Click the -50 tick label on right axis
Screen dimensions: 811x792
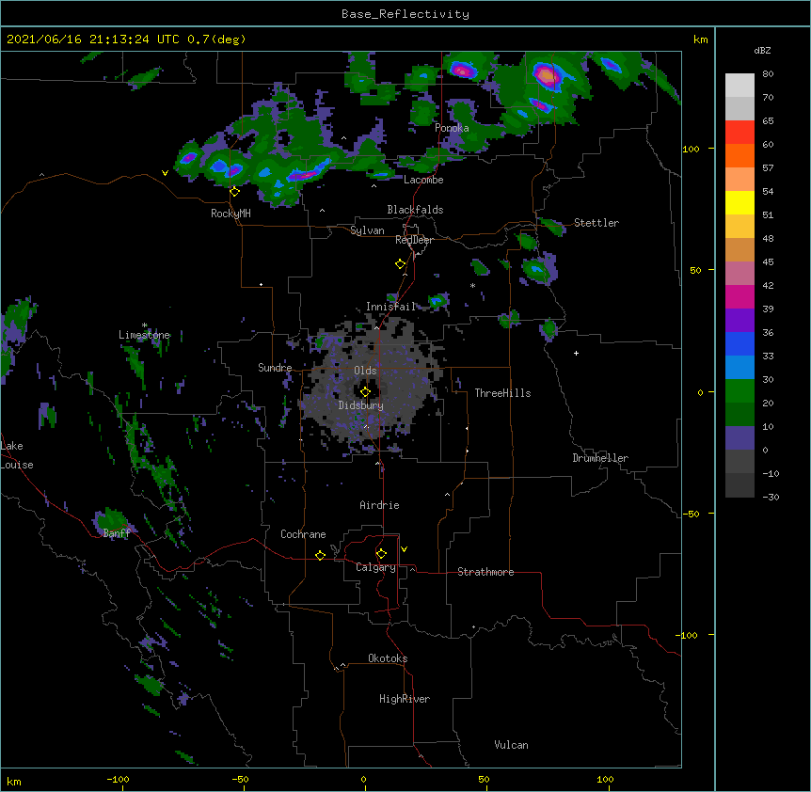[691, 514]
